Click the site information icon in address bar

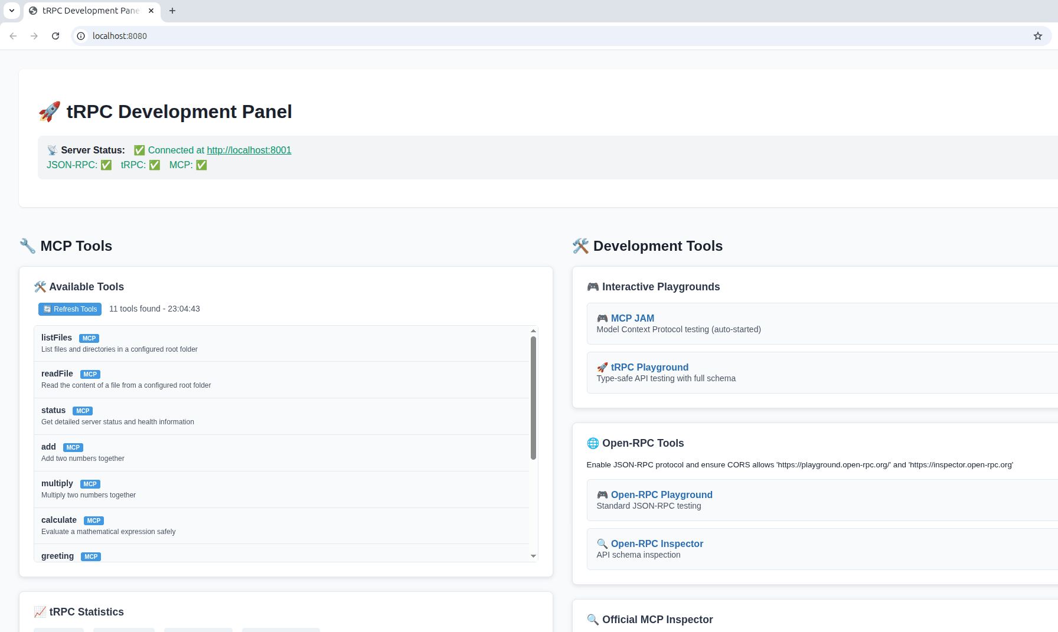tap(80, 36)
